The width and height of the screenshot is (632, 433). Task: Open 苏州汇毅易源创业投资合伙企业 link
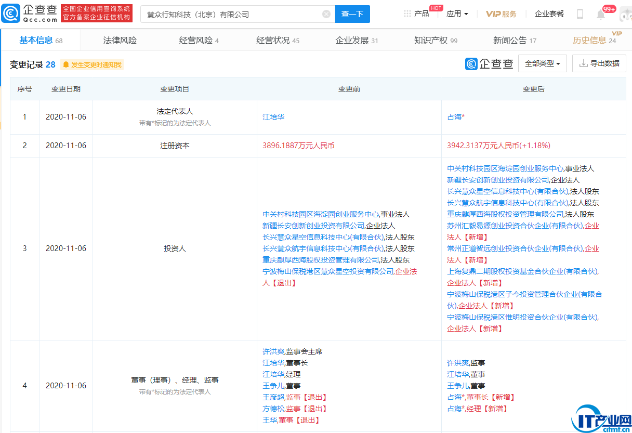tap(515, 226)
